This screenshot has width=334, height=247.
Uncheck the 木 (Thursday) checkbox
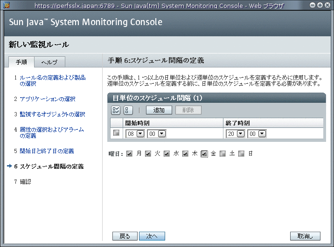pyautogui.click(x=185, y=154)
